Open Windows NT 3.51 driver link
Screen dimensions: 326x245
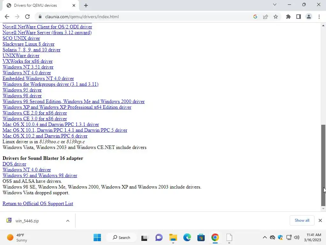(x=28, y=67)
